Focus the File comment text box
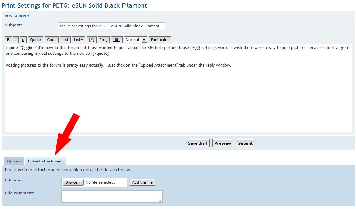356x209 pixels. (x=112, y=196)
